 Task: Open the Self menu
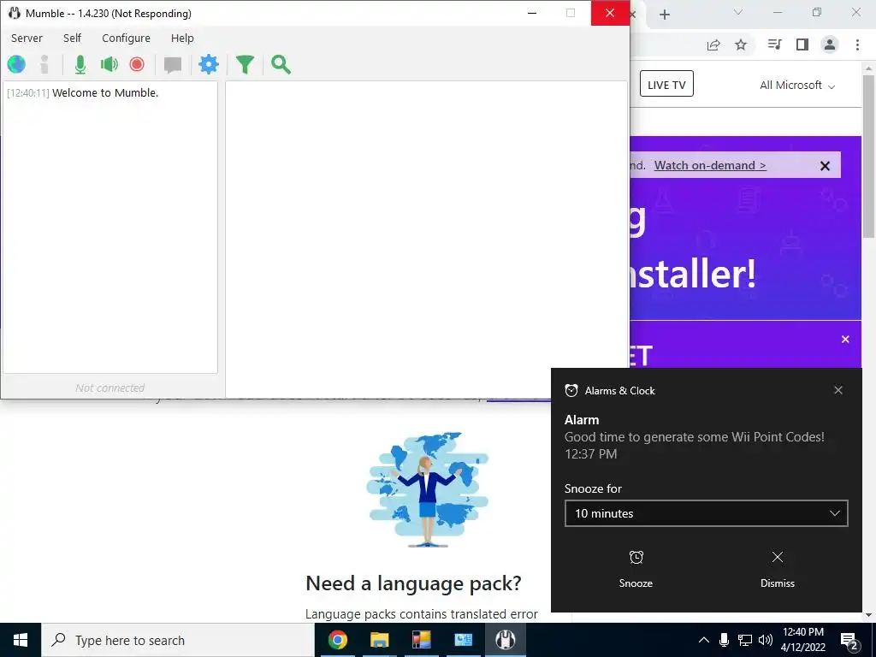point(72,38)
